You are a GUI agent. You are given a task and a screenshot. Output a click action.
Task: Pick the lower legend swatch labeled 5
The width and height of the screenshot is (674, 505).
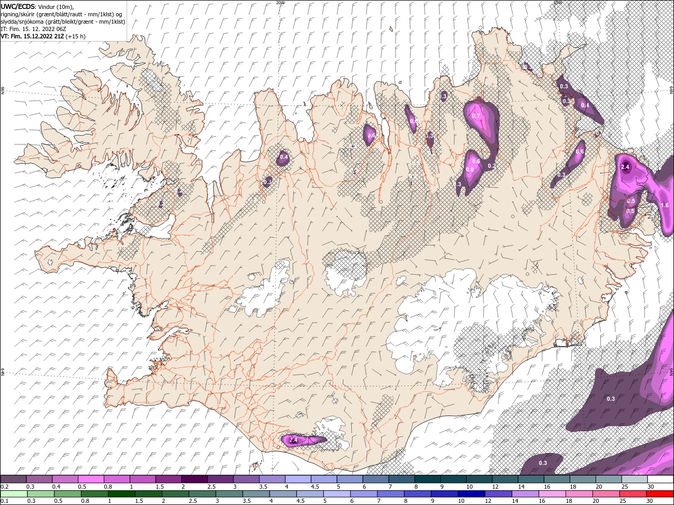pos(336,494)
